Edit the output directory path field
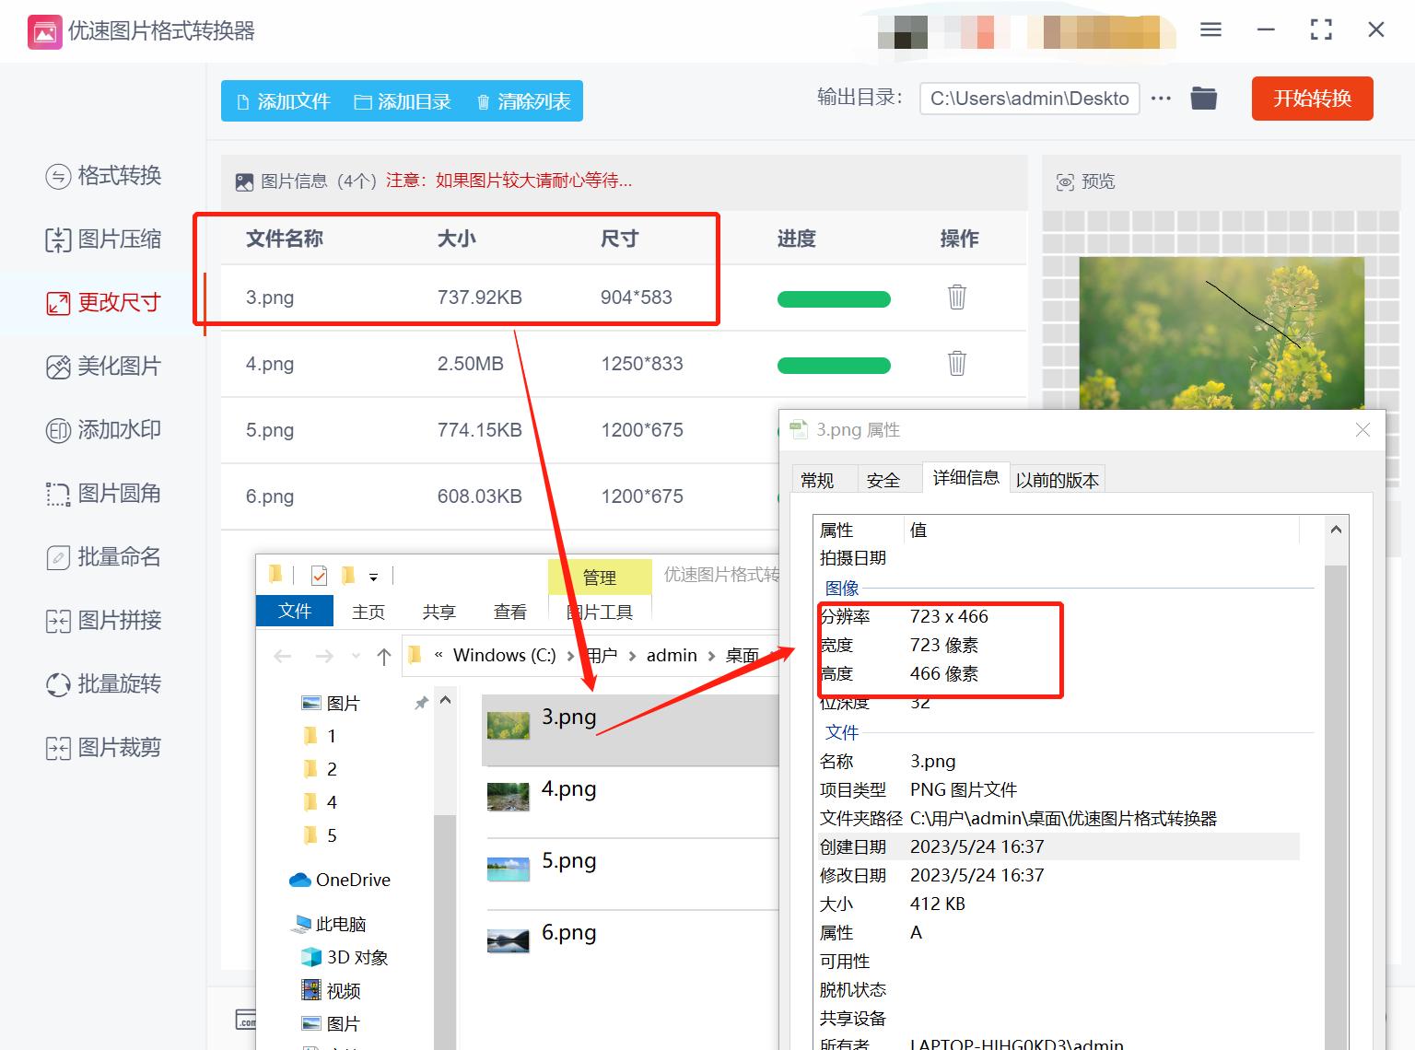The width and height of the screenshot is (1415, 1050). click(1029, 98)
